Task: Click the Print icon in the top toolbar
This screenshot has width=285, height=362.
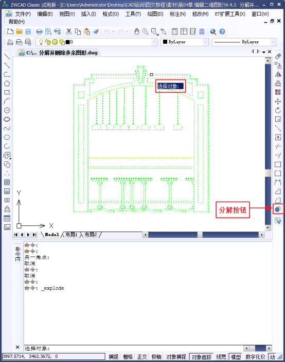Action: (x=40, y=31)
